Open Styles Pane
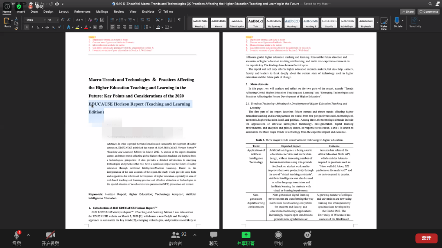 click(383, 23)
